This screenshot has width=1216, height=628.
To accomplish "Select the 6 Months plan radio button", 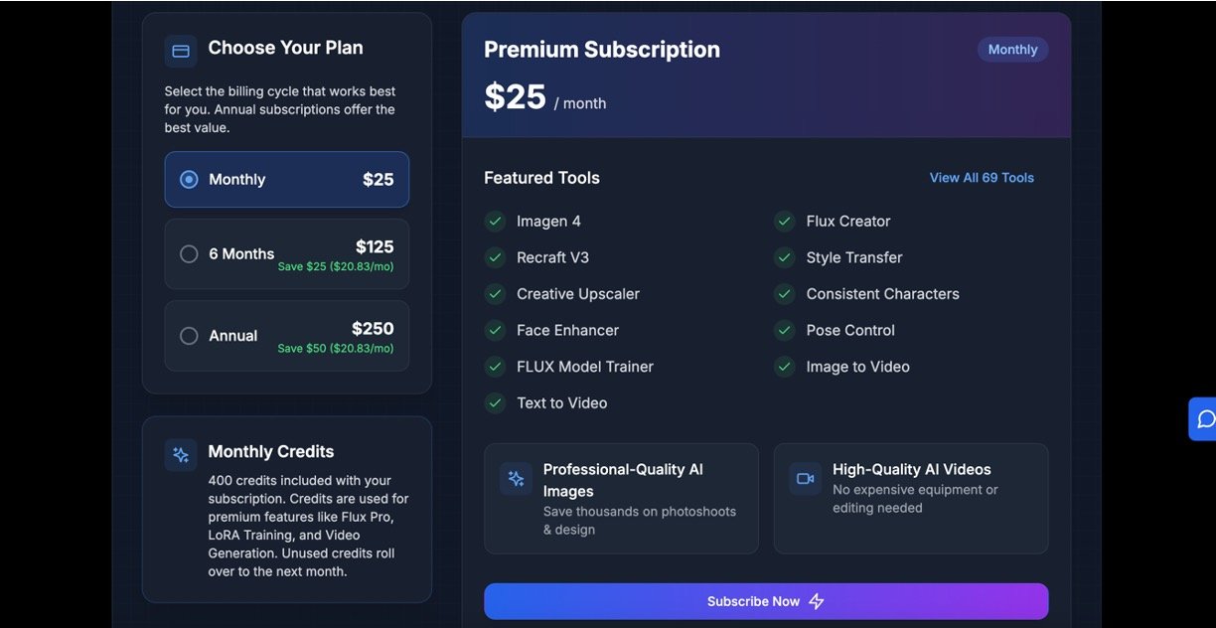I will [189, 254].
